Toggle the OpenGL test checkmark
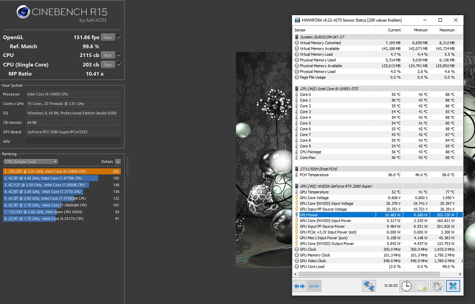The width and height of the screenshot is (475, 304). [x=119, y=37]
